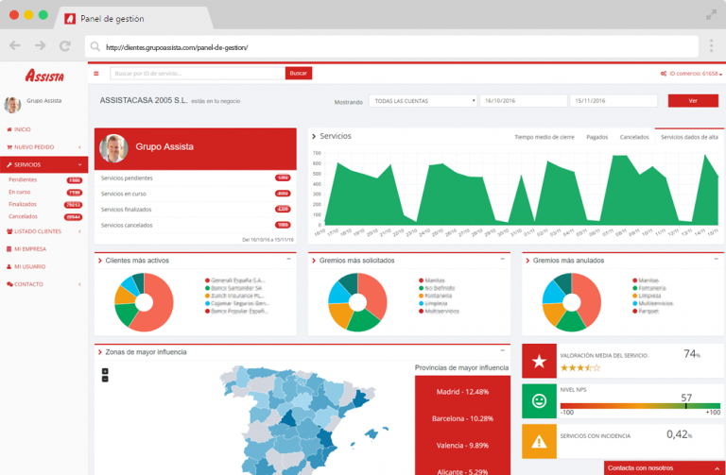Viewport: 726px width, 475px height.
Task: Click the browser back arrow
Action: tap(15, 45)
